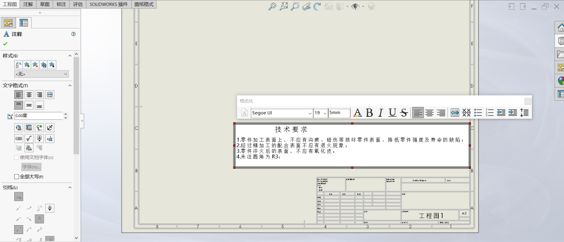Collapse the 引线 section

[69, 188]
